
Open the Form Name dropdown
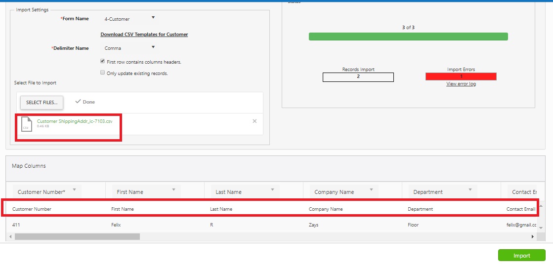[x=153, y=18]
